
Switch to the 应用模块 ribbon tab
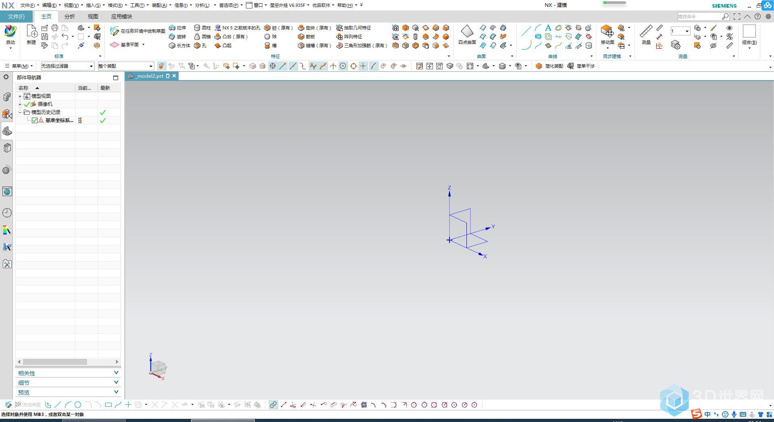[122, 17]
